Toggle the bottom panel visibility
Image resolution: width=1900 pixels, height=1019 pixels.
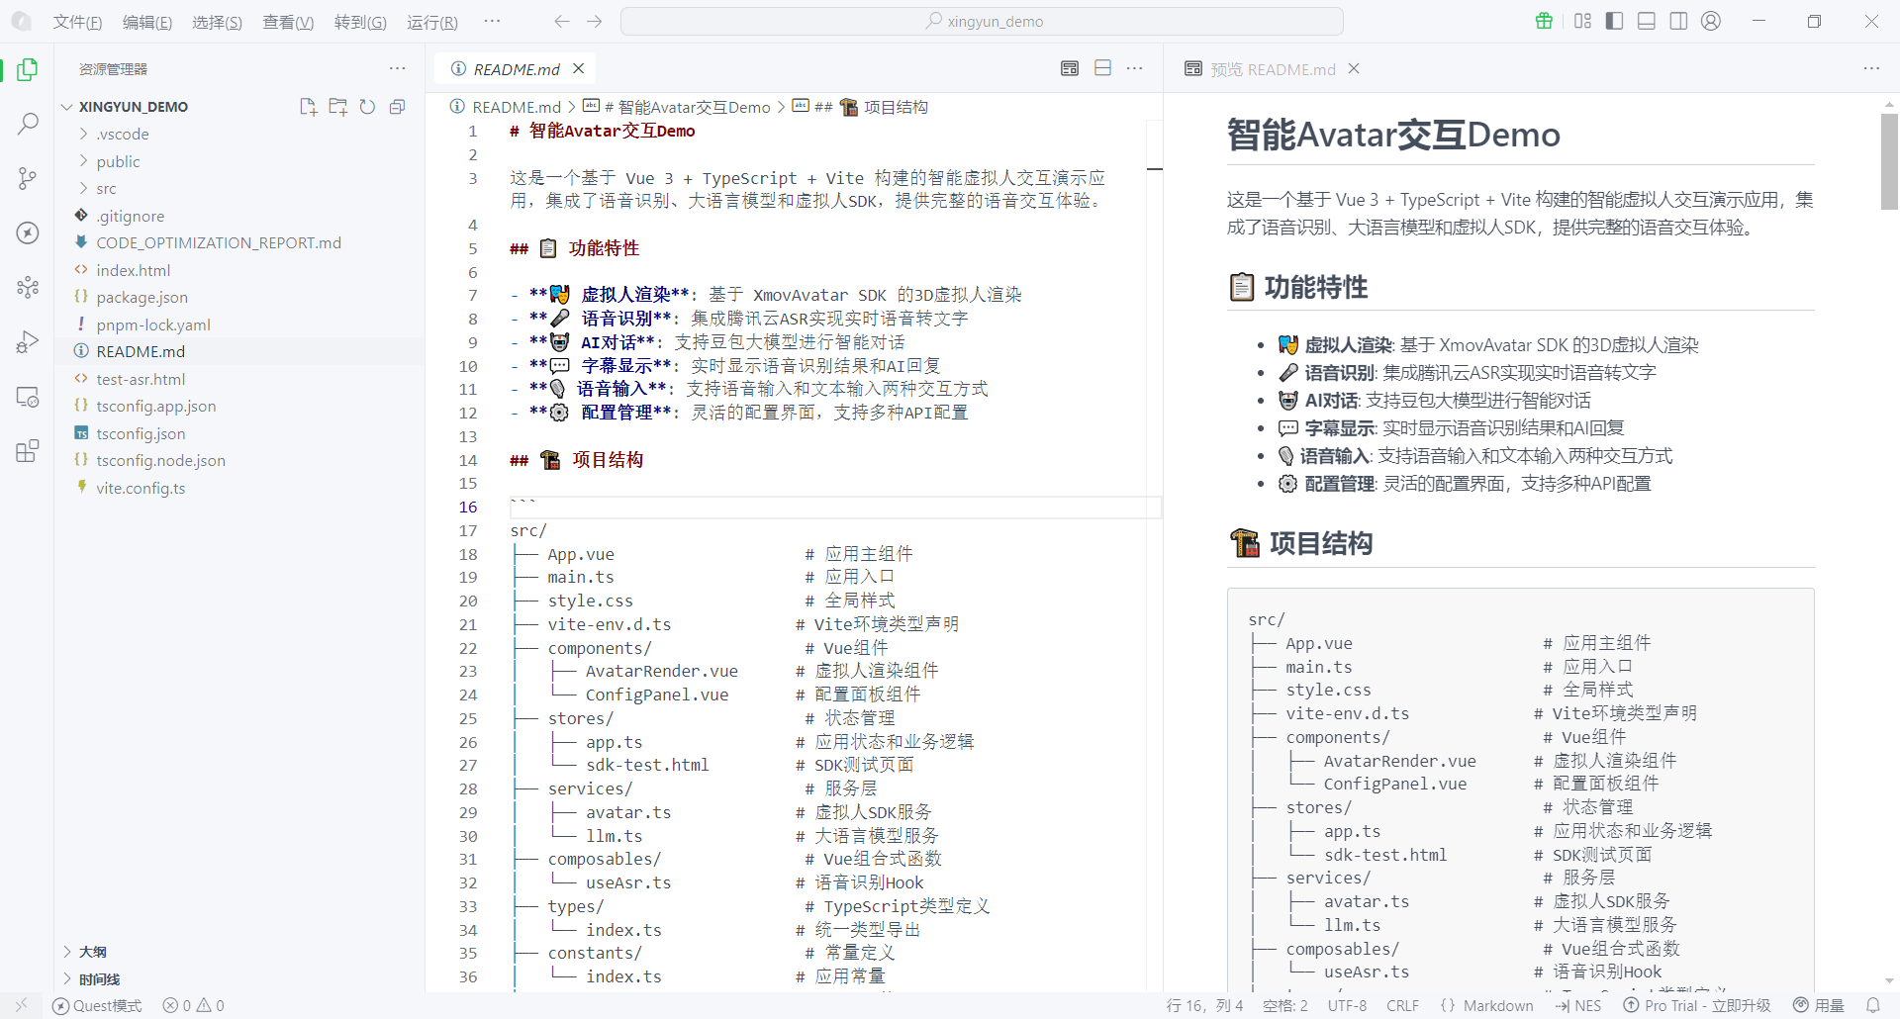(x=1647, y=21)
